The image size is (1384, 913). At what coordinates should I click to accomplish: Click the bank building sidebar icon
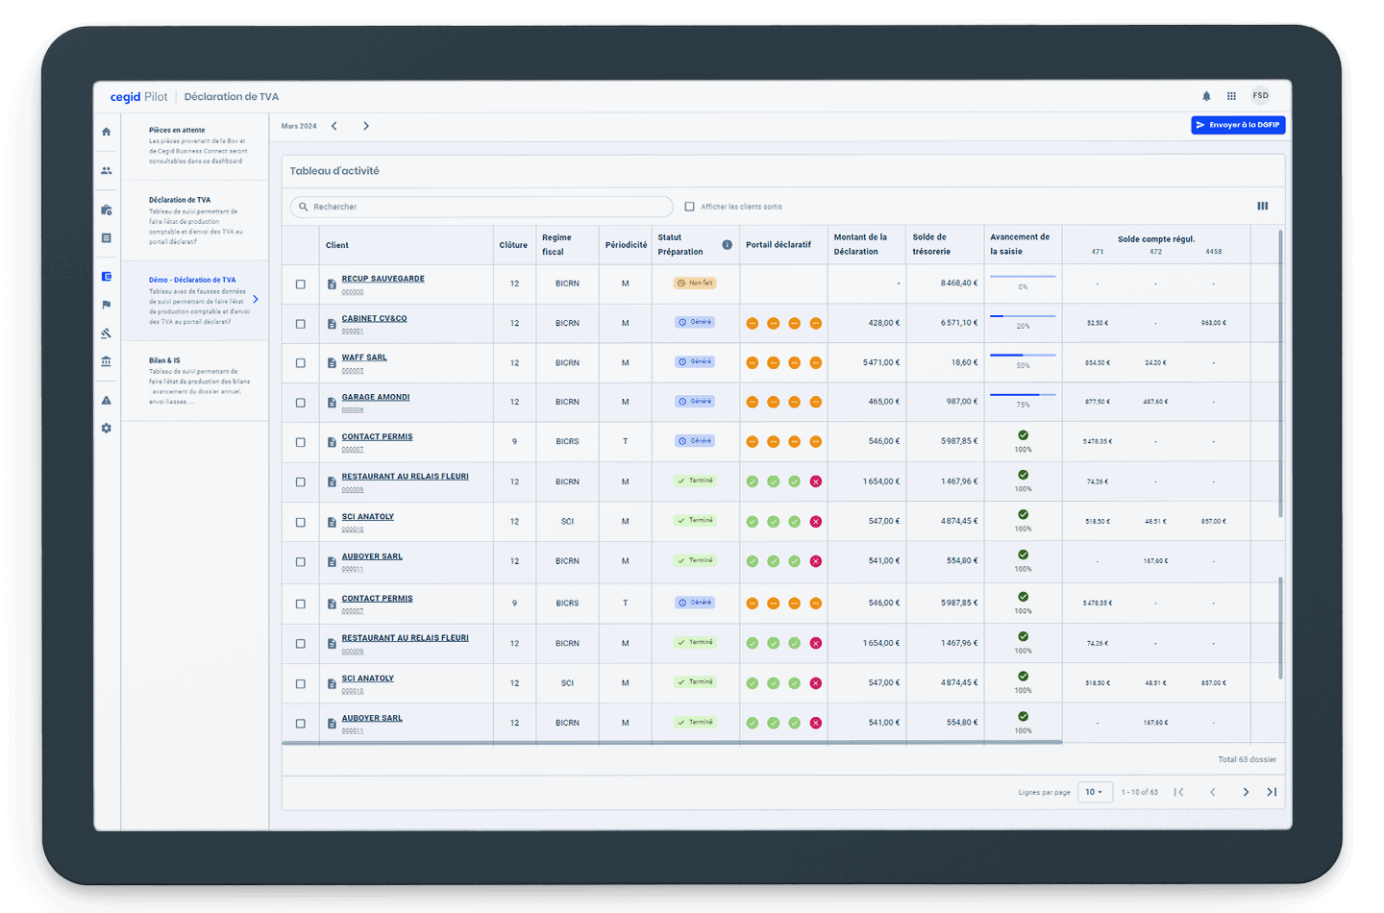[107, 361]
